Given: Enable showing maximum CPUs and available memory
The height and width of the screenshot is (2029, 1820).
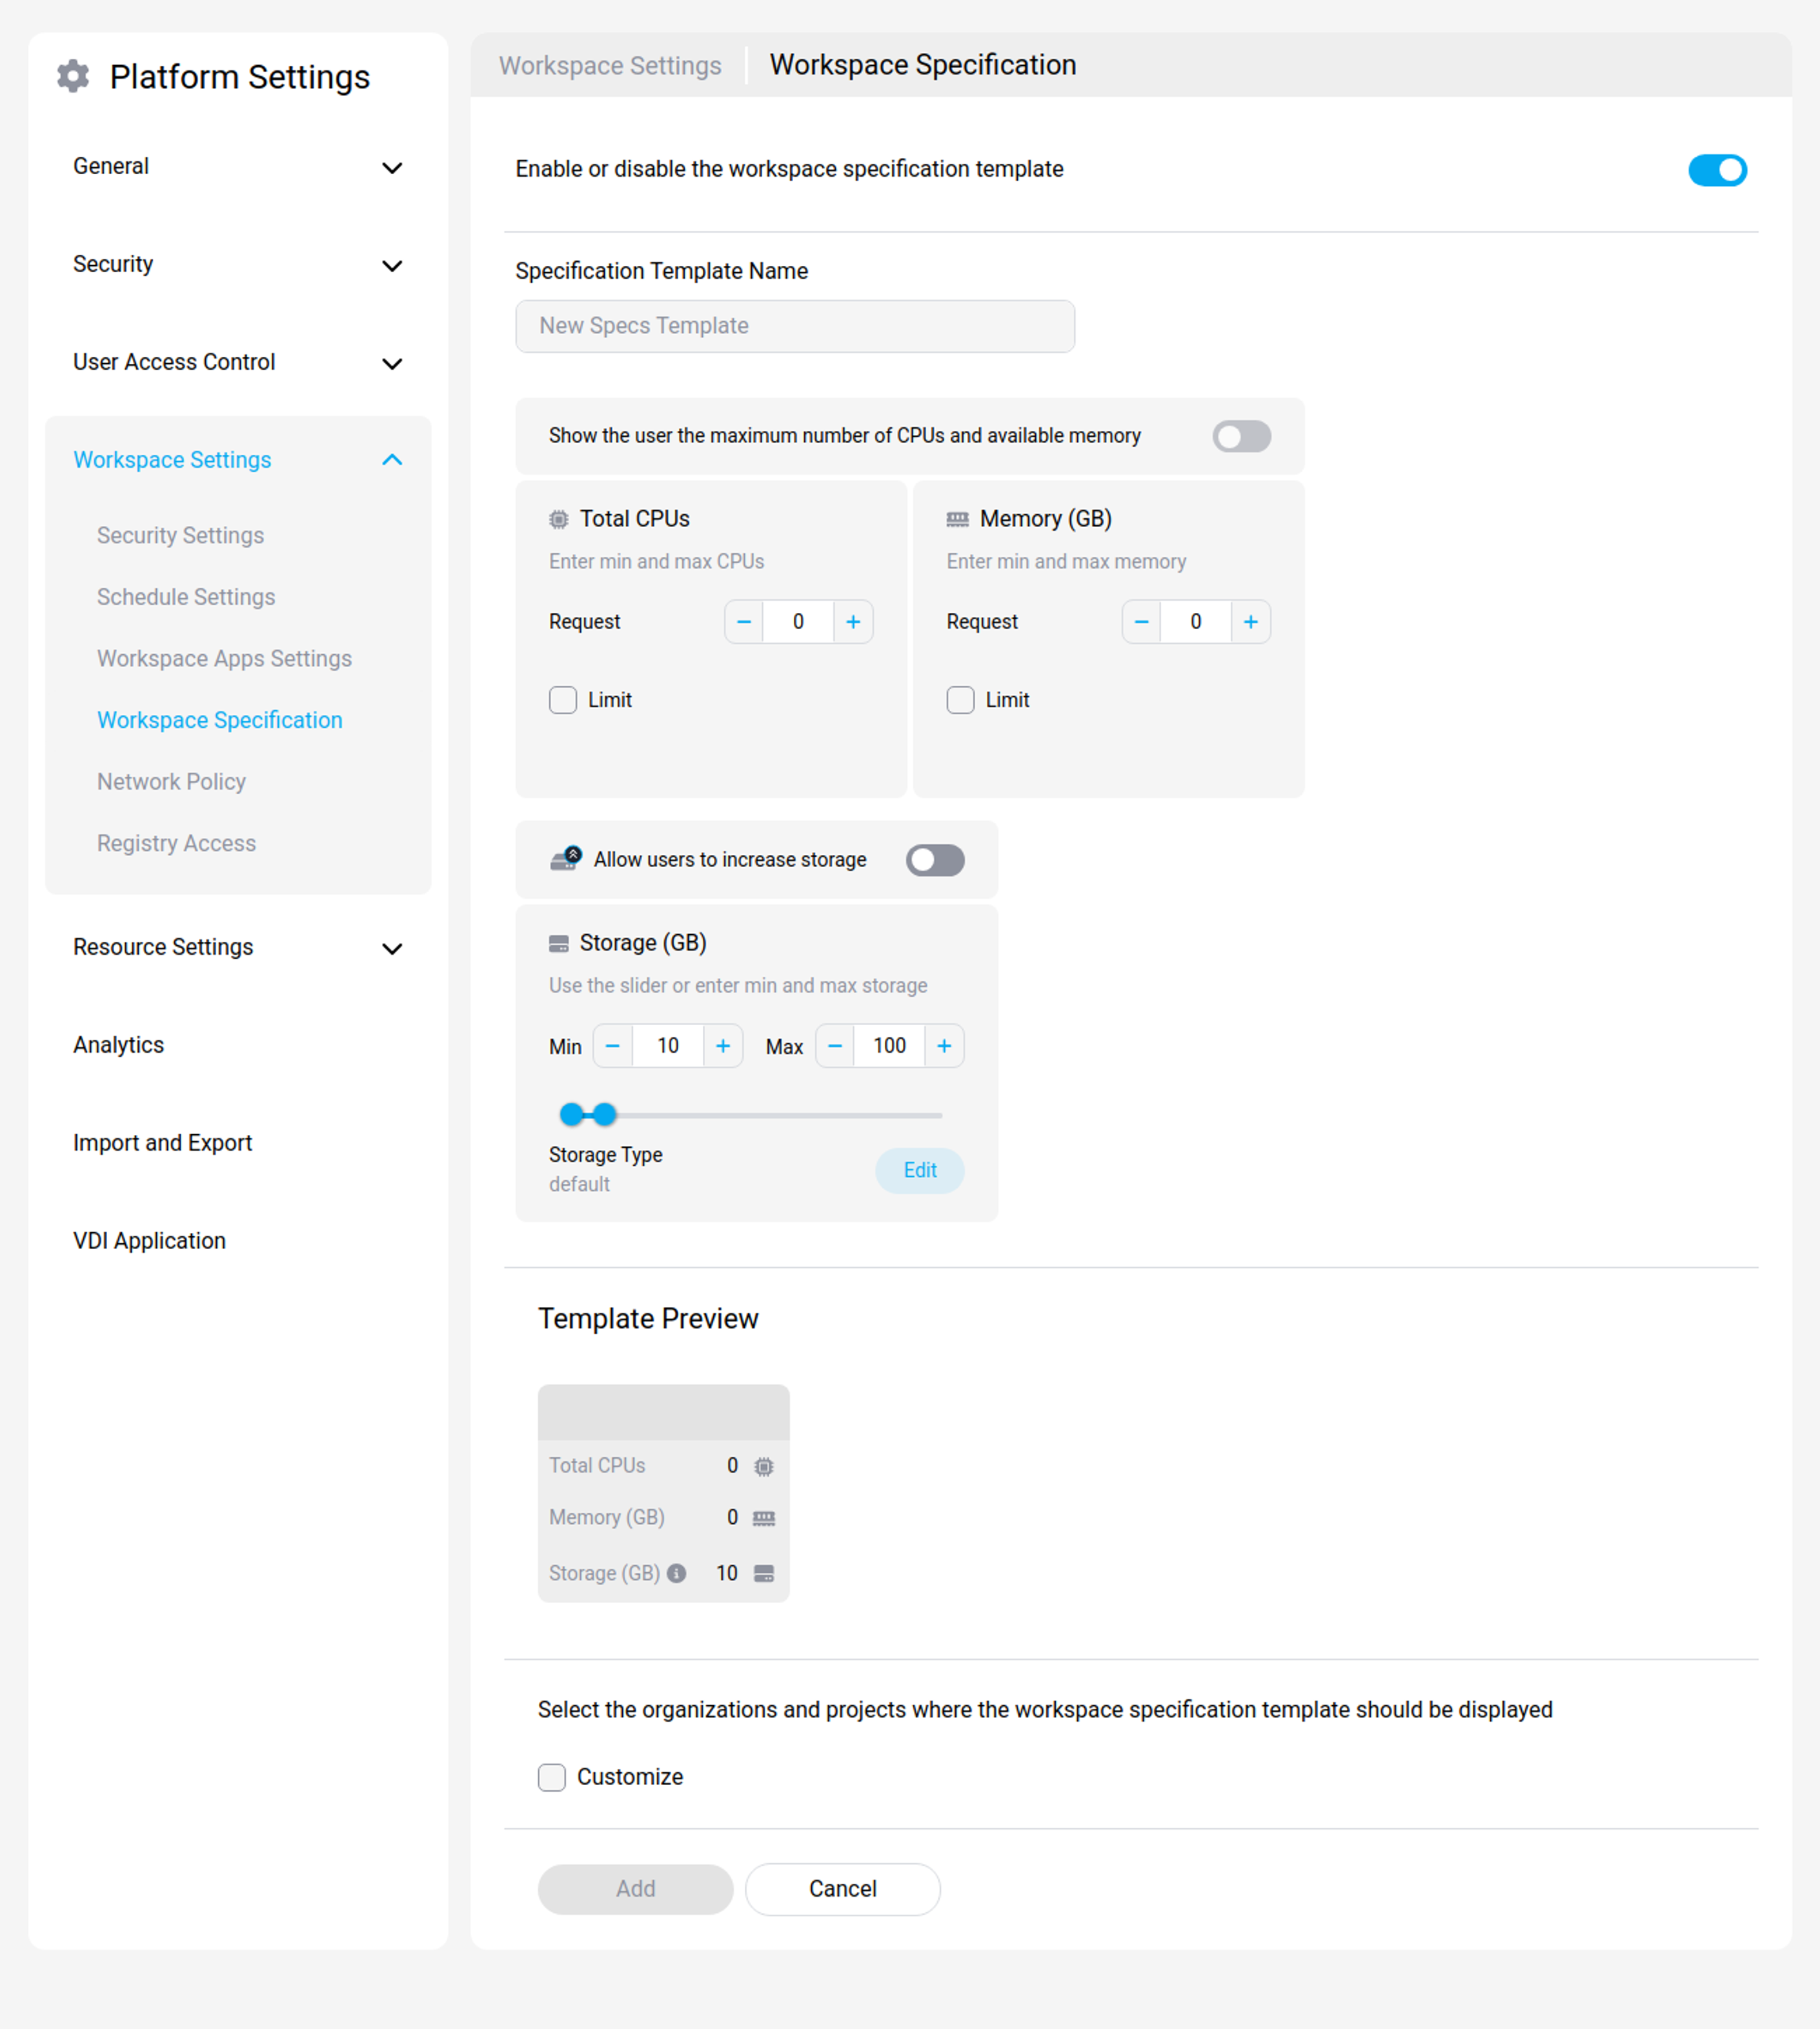Looking at the screenshot, I should (x=1241, y=435).
